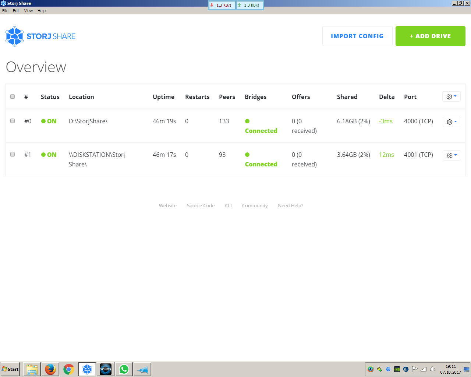Click the blue hexagon tray icon

(x=406, y=369)
